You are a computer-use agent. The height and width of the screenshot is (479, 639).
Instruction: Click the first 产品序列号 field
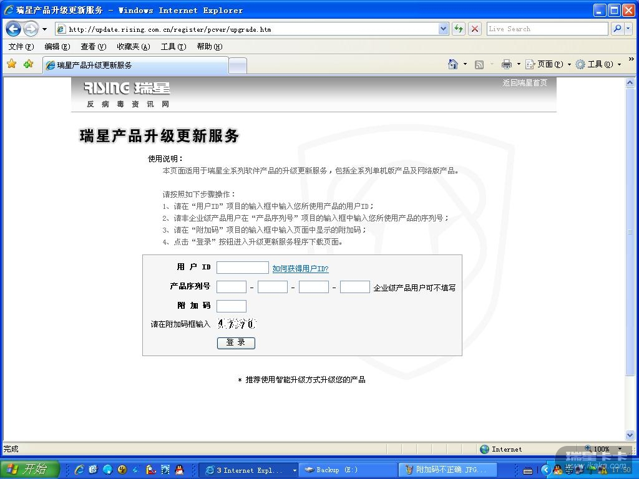click(232, 287)
